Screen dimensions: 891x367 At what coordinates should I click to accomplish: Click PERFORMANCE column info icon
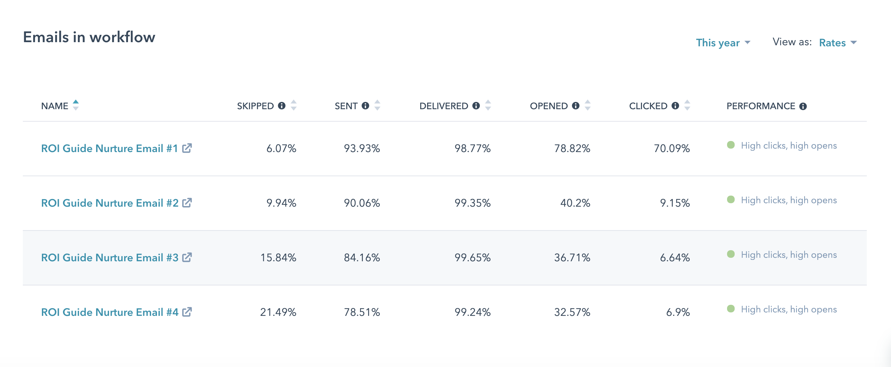[x=803, y=106]
